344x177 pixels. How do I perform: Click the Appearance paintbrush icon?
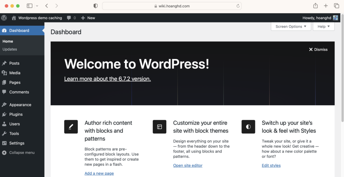pos(4,105)
